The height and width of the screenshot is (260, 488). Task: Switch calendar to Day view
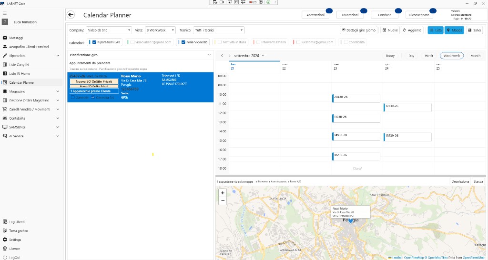pos(411,56)
